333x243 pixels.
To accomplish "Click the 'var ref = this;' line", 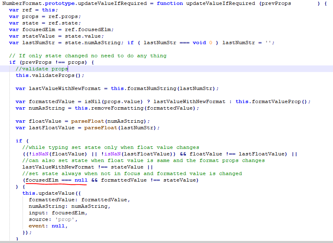I will [33, 10].
